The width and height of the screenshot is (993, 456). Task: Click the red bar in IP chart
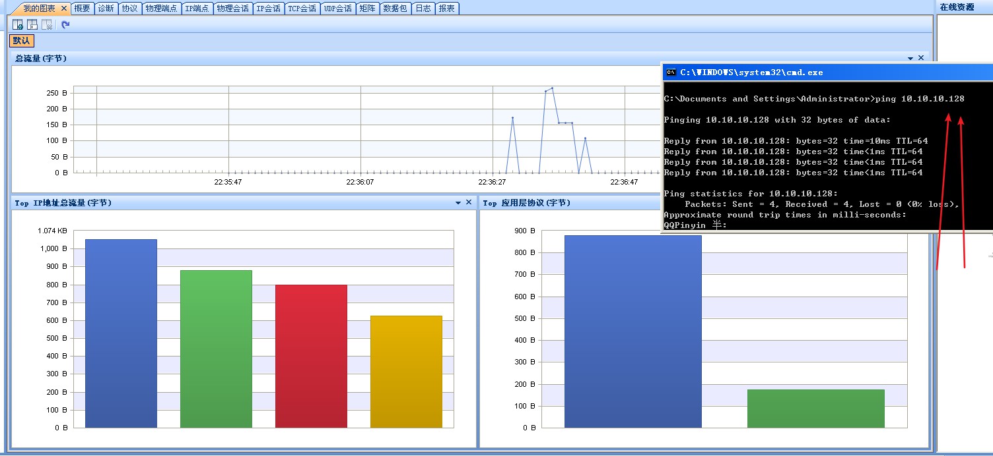pos(311,356)
